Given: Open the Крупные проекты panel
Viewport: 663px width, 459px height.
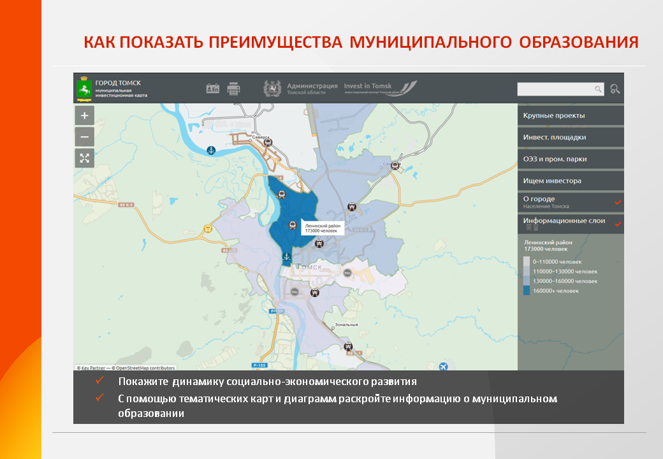Looking at the screenshot, I should coord(571,115).
